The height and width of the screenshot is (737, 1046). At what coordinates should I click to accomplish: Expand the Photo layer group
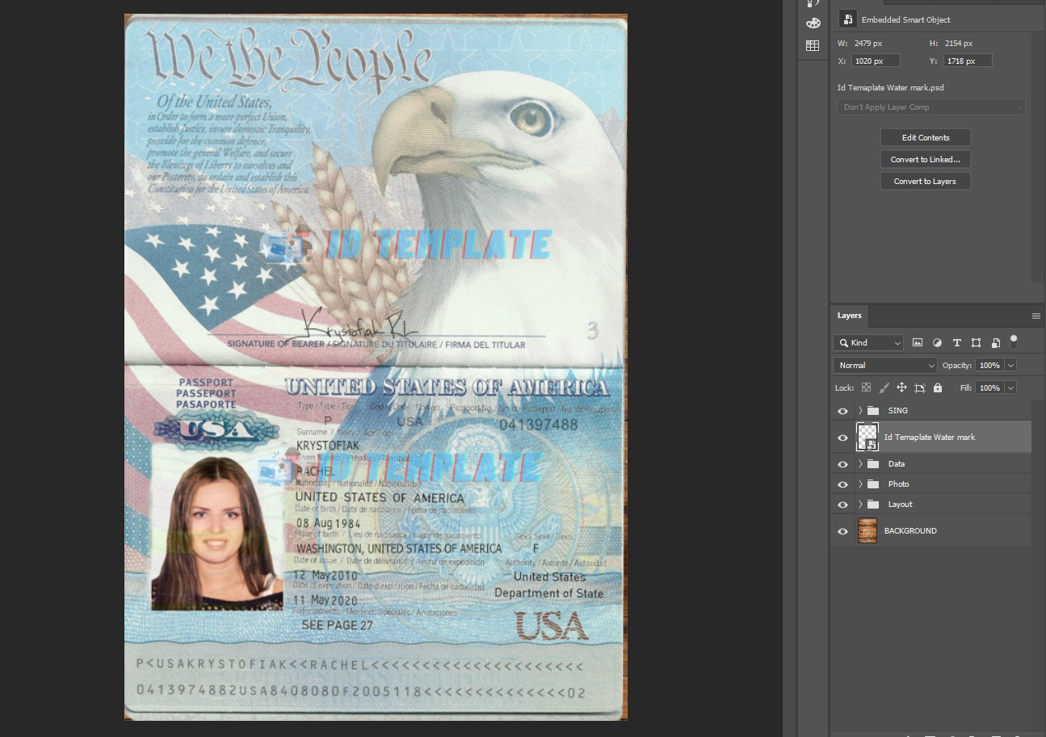[x=860, y=484]
